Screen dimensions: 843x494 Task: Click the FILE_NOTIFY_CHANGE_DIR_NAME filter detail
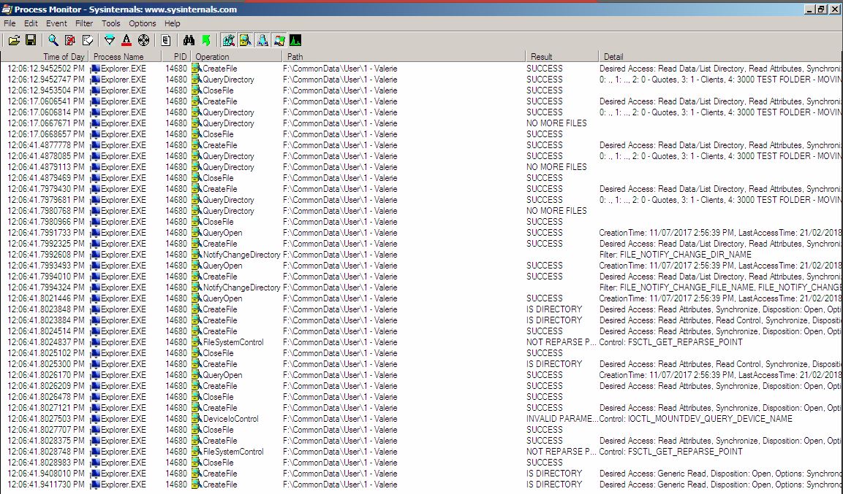coord(676,255)
